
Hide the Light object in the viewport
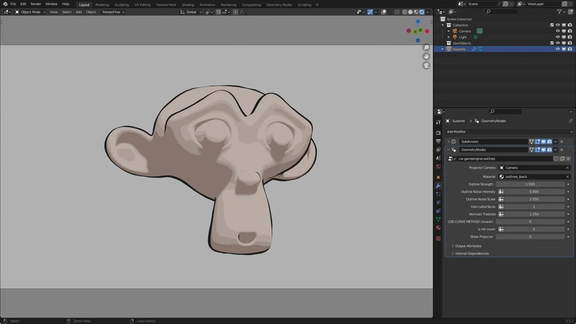(558, 37)
